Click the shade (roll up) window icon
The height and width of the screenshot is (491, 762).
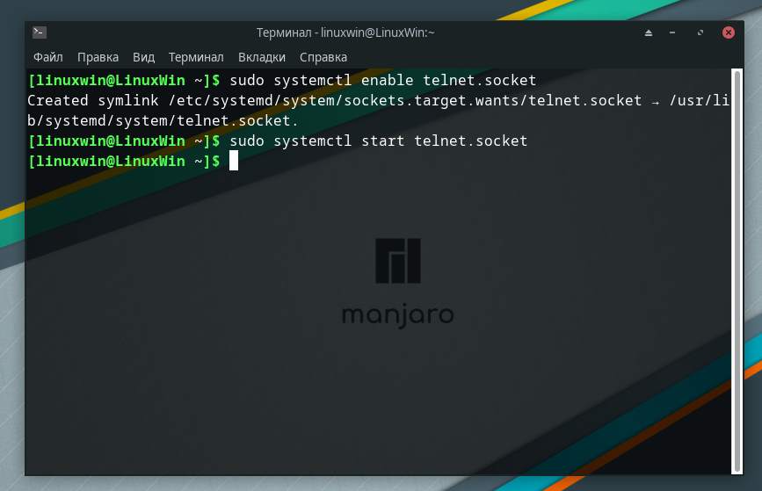[x=649, y=32]
